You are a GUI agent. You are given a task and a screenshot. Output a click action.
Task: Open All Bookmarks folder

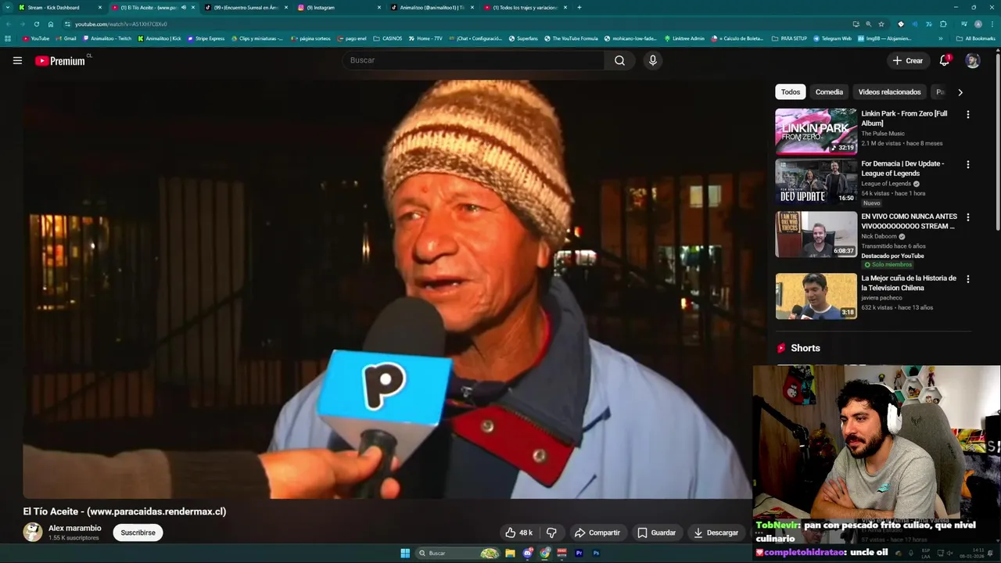(x=975, y=38)
